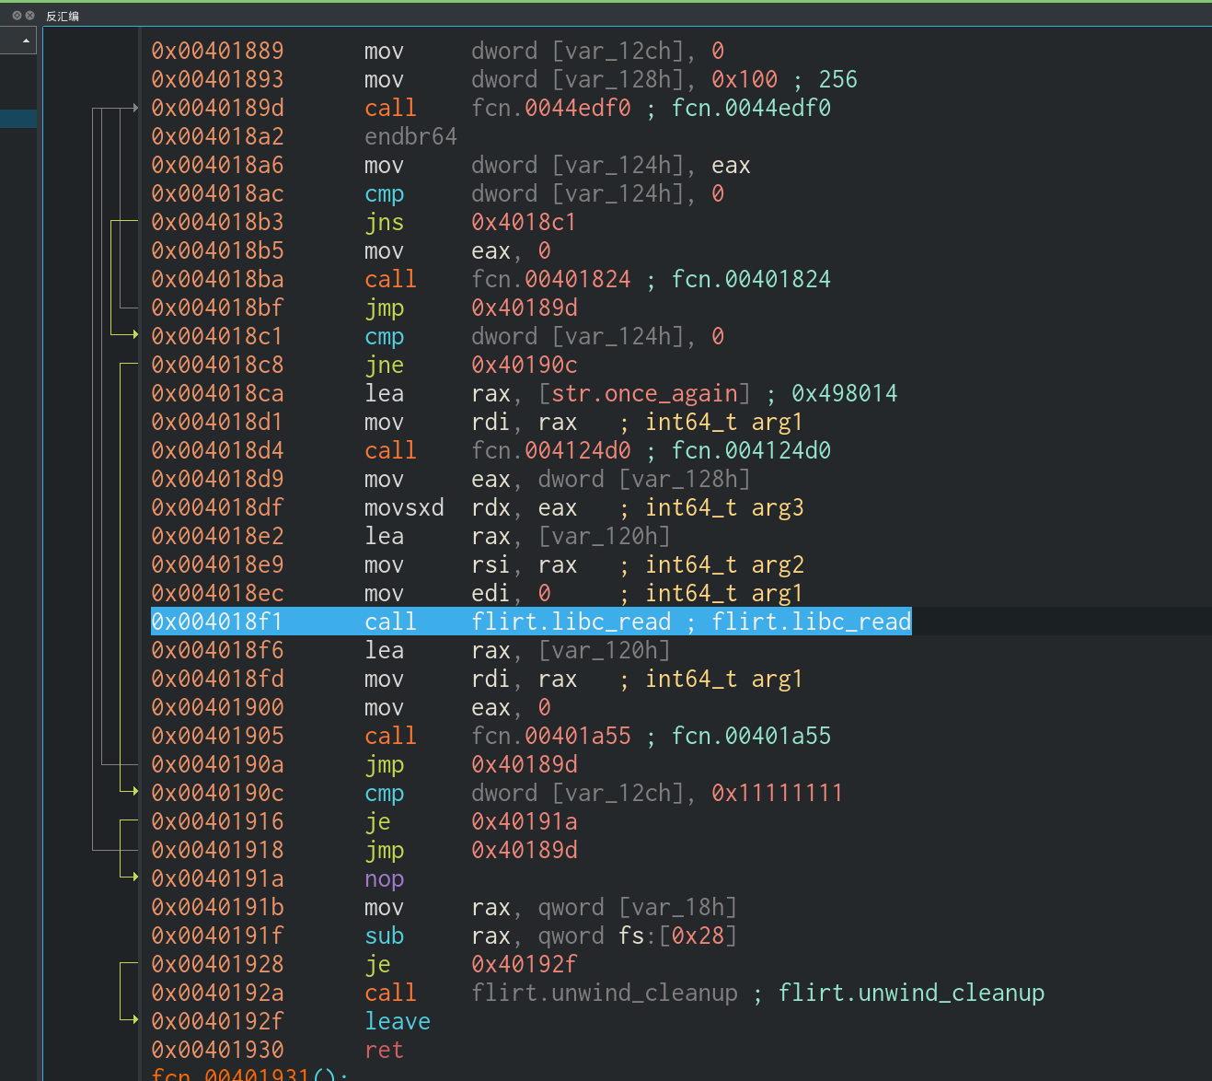Follow the fcn.004124d0 comment reference
This screenshot has width=1212, height=1081.
pos(751,450)
